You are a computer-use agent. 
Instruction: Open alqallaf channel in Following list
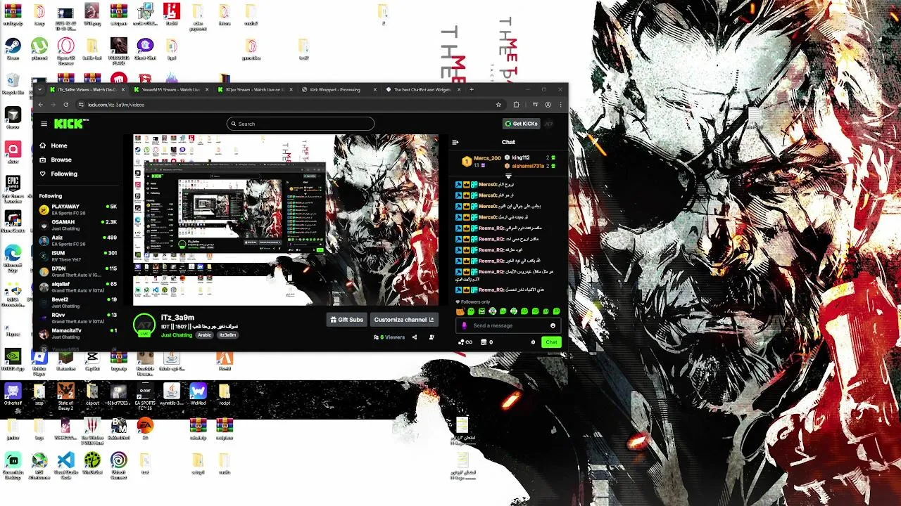[x=78, y=287]
